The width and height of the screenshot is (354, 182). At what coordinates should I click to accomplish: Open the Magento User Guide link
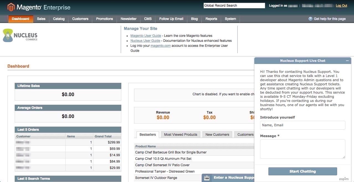click(146, 36)
